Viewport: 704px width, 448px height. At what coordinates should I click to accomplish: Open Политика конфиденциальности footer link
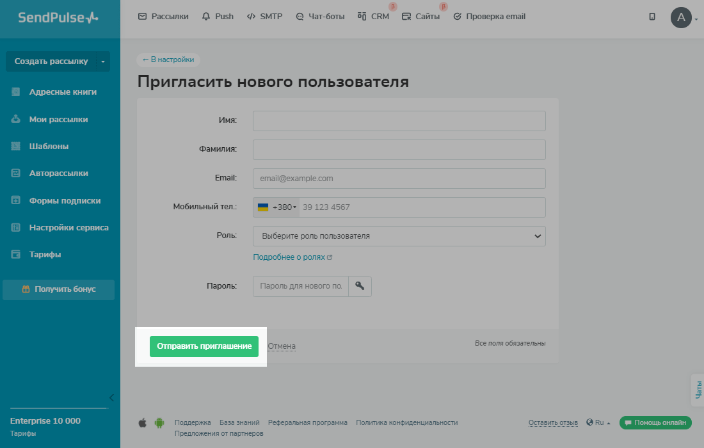coord(407,422)
